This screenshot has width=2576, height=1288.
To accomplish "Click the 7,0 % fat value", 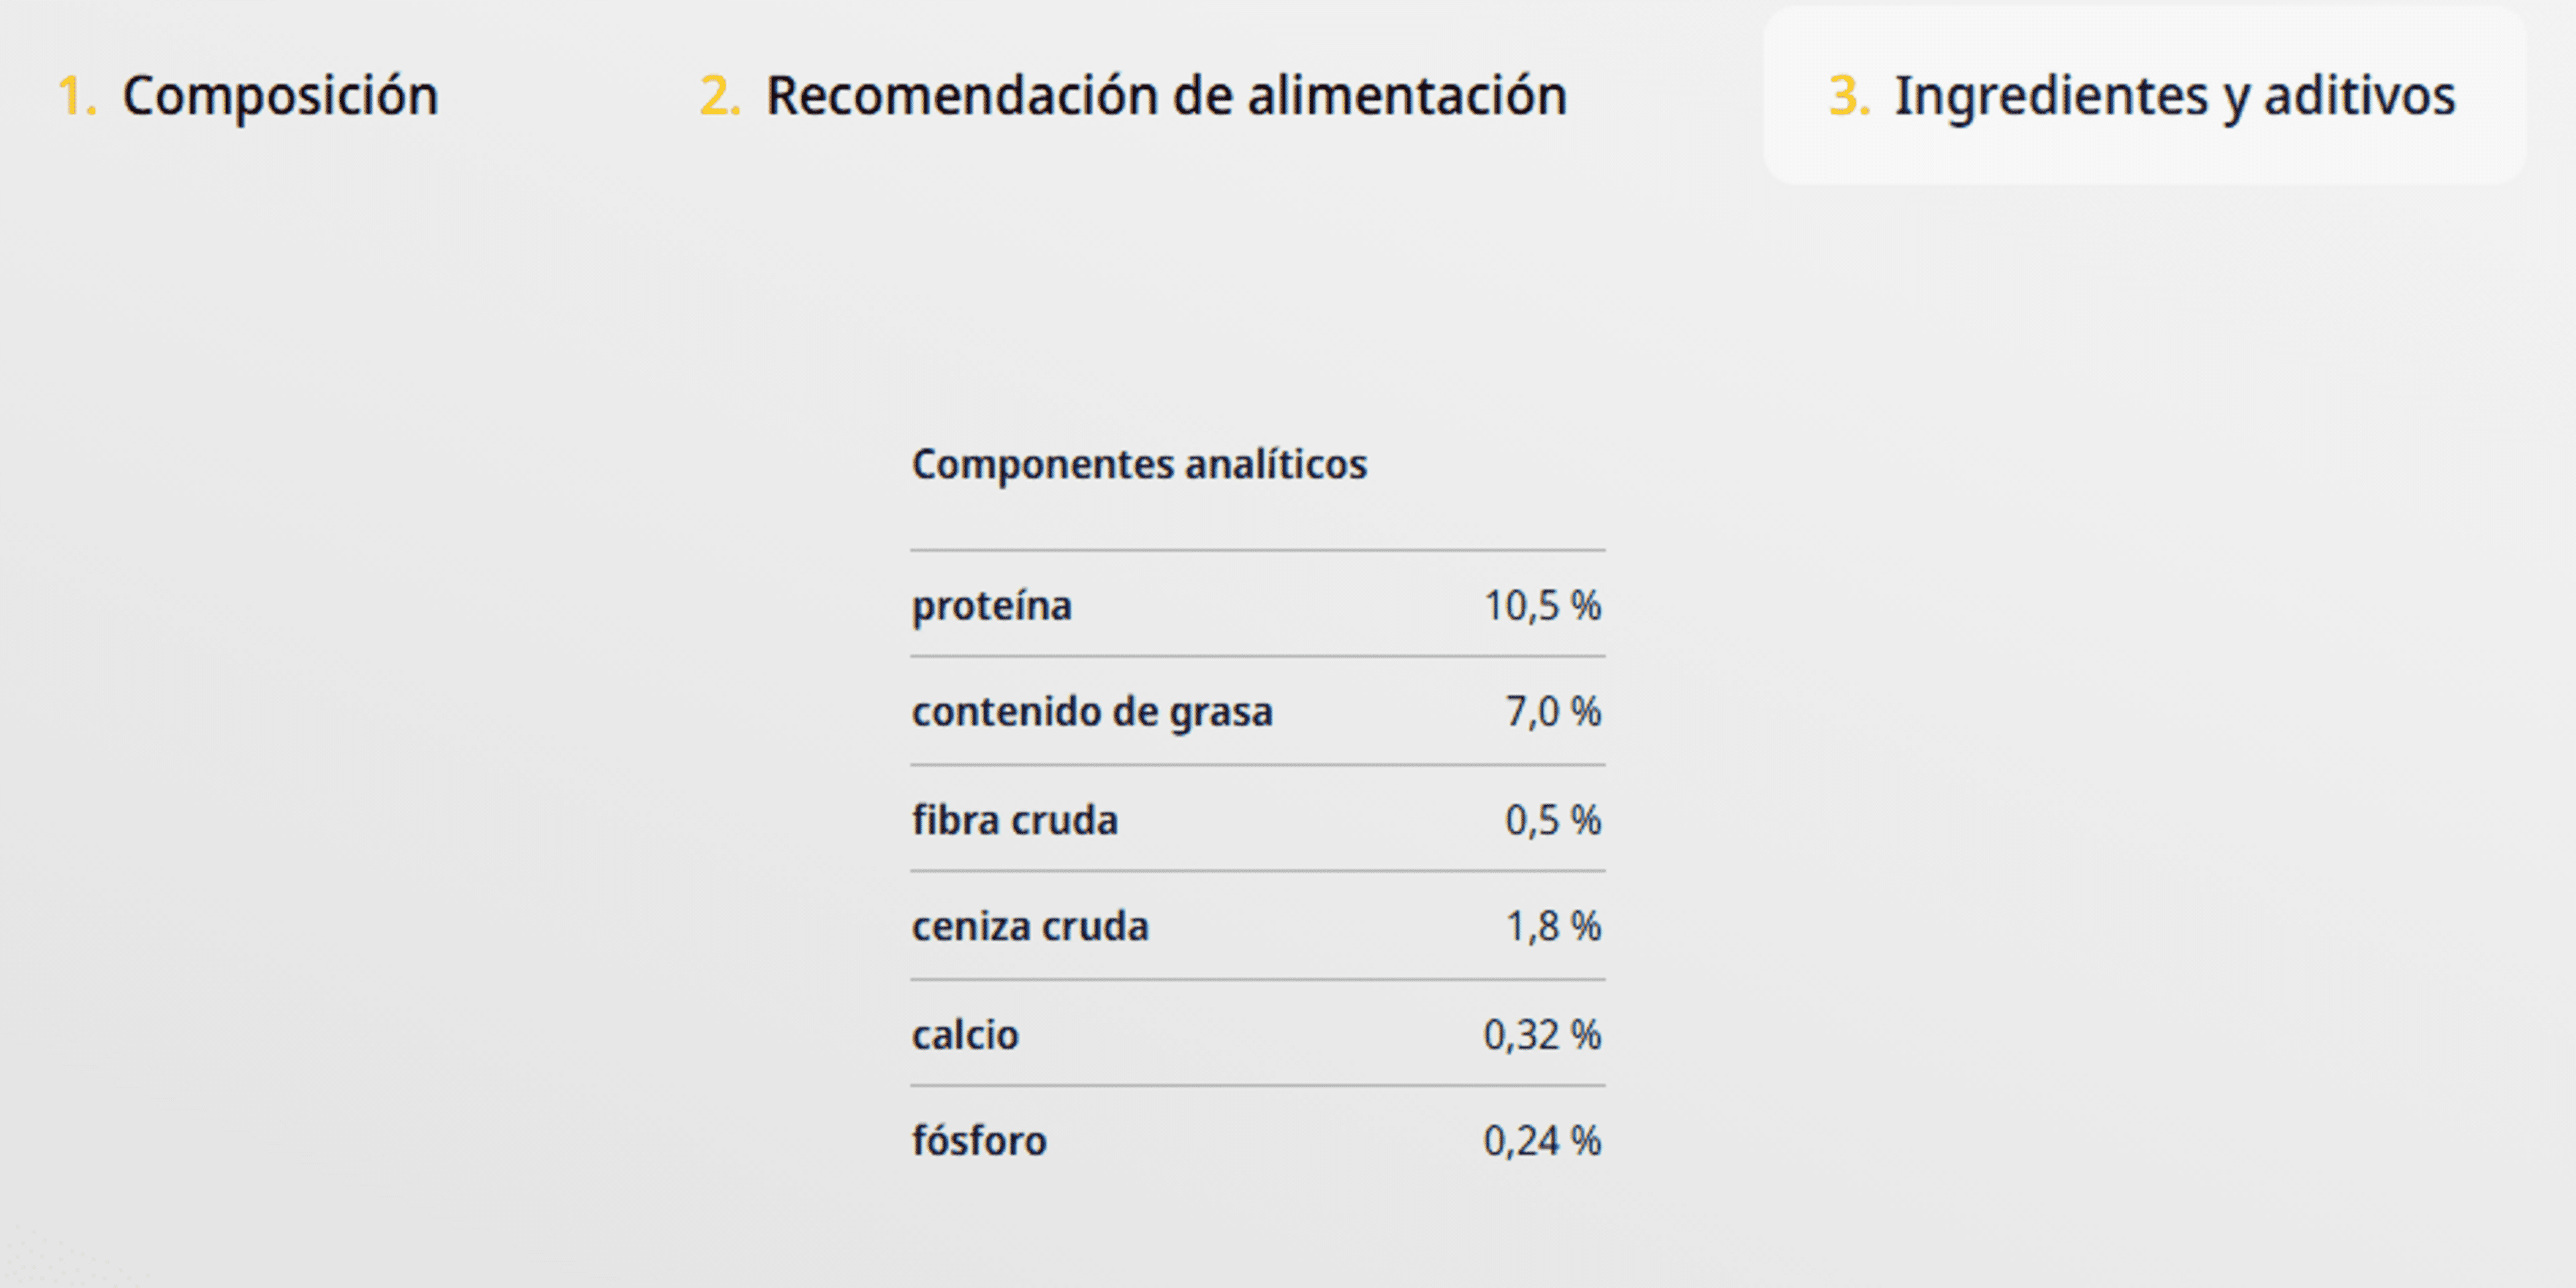I will [x=1553, y=712].
